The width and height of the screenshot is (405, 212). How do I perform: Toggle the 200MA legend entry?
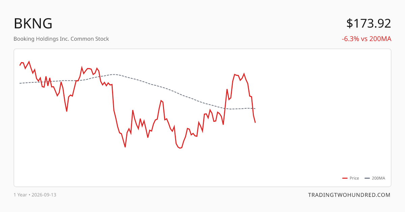click(x=375, y=178)
